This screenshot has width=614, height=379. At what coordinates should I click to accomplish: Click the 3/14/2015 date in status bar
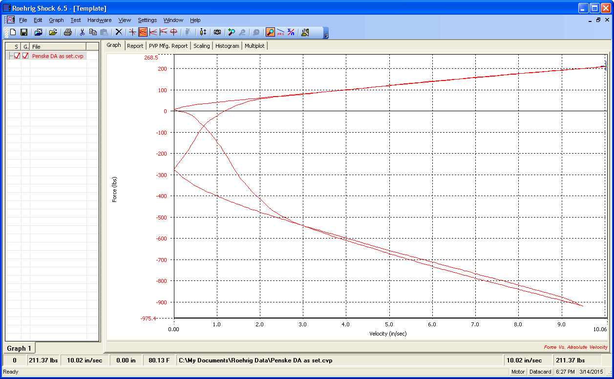[x=591, y=372]
